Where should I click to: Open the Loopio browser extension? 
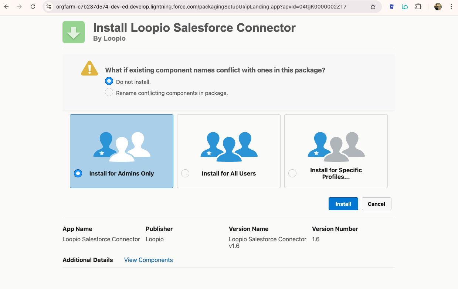405,7
